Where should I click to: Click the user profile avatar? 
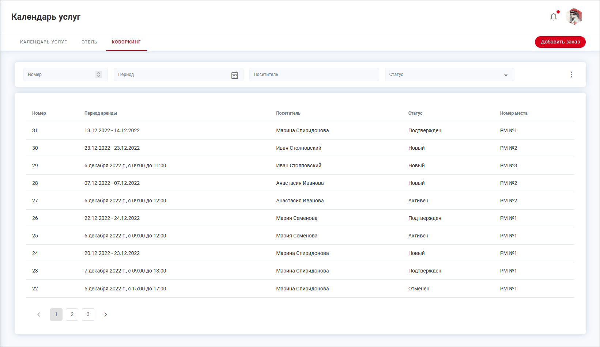(x=574, y=17)
